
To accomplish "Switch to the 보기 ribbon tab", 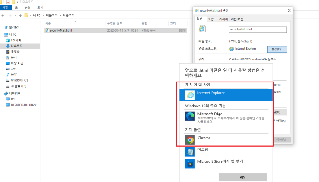I will (40, 8).
